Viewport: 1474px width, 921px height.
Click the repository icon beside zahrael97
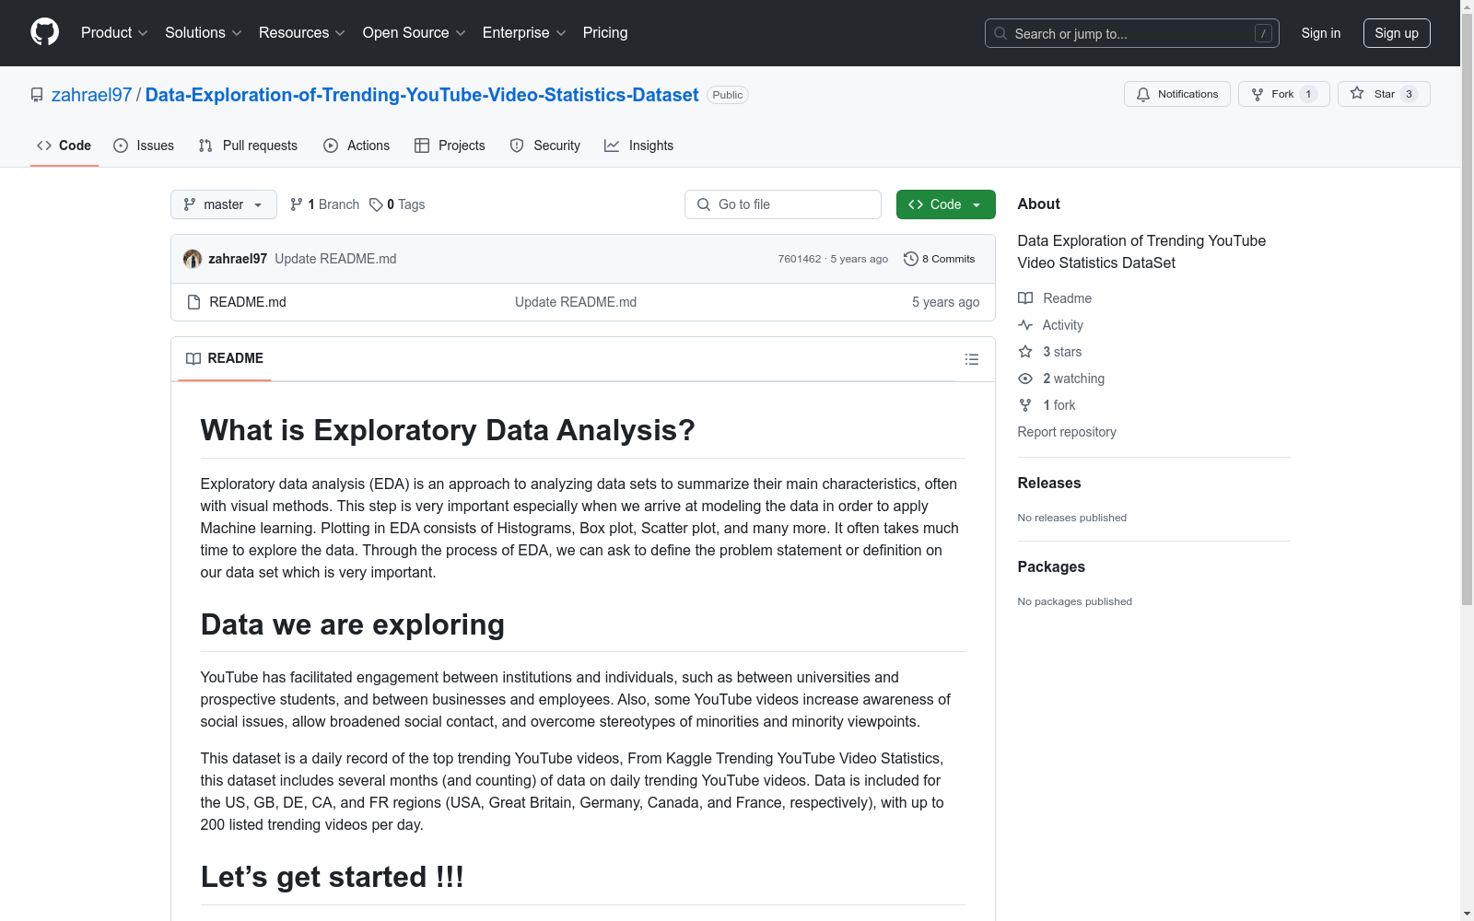pyautogui.click(x=37, y=95)
